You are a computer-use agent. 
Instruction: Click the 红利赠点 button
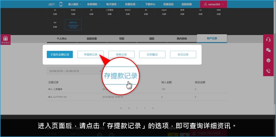pyautogui.click(x=152, y=55)
